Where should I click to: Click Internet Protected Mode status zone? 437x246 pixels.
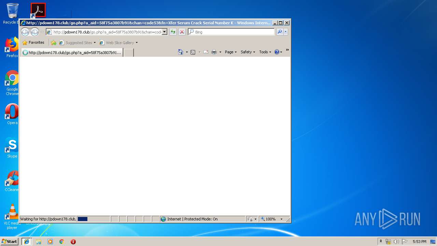pyautogui.click(x=202, y=219)
